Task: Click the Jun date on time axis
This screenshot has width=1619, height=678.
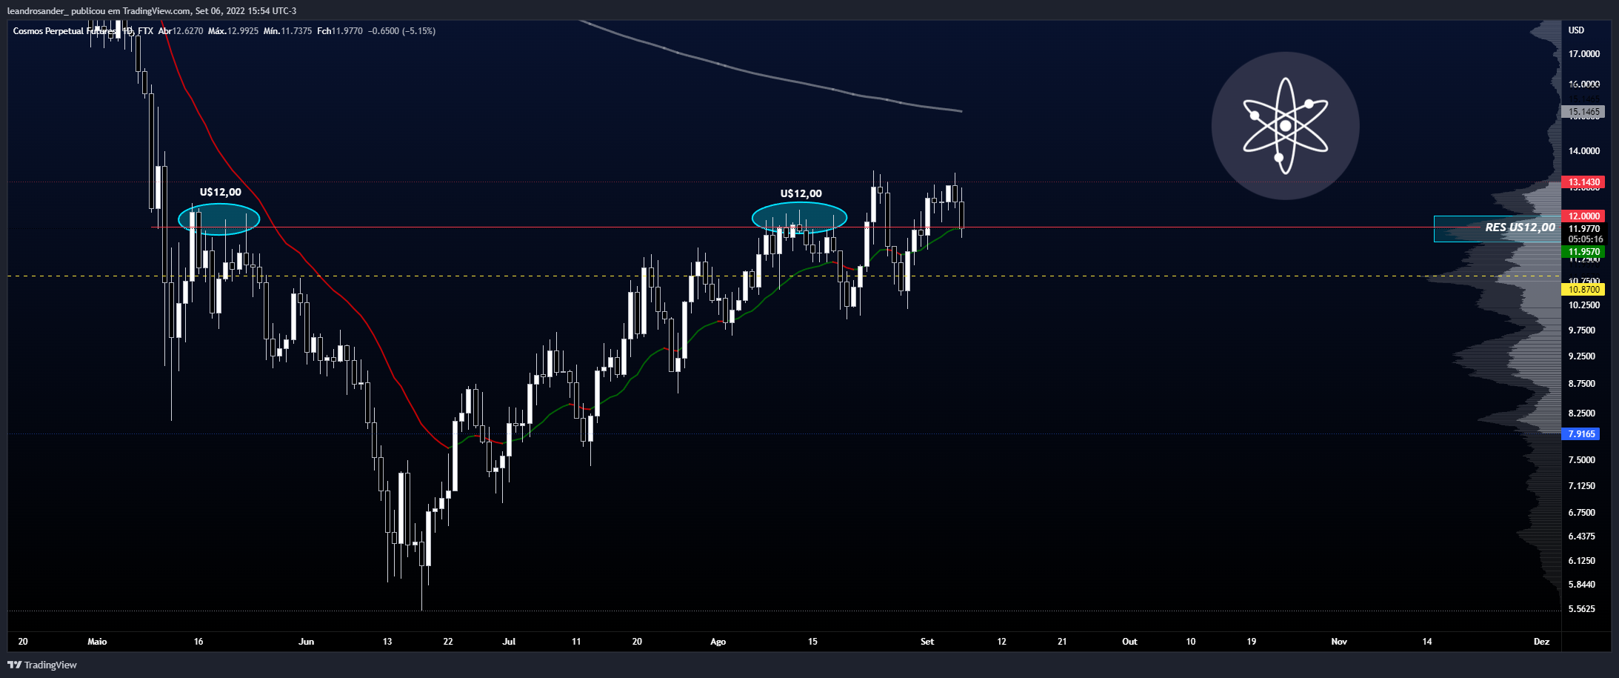Action: click(x=306, y=642)
